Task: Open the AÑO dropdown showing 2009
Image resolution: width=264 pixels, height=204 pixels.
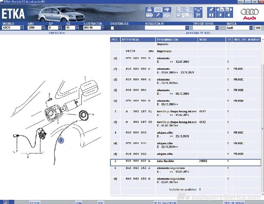Action: point(43,28)
